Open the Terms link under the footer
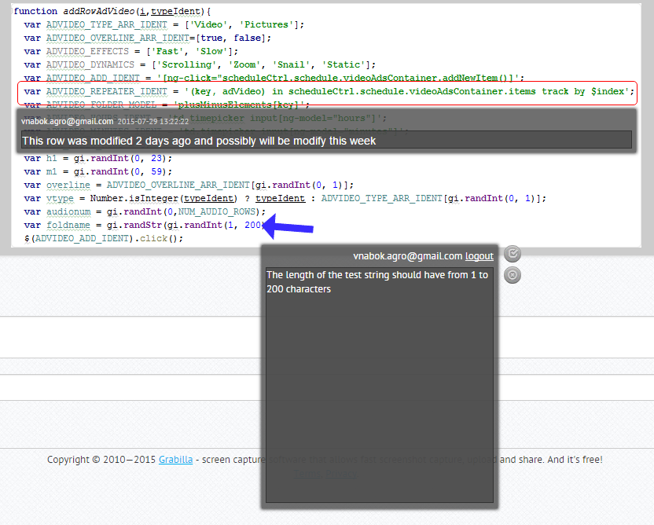Viewport: 654px width, 525px height. tap(308, 475)
